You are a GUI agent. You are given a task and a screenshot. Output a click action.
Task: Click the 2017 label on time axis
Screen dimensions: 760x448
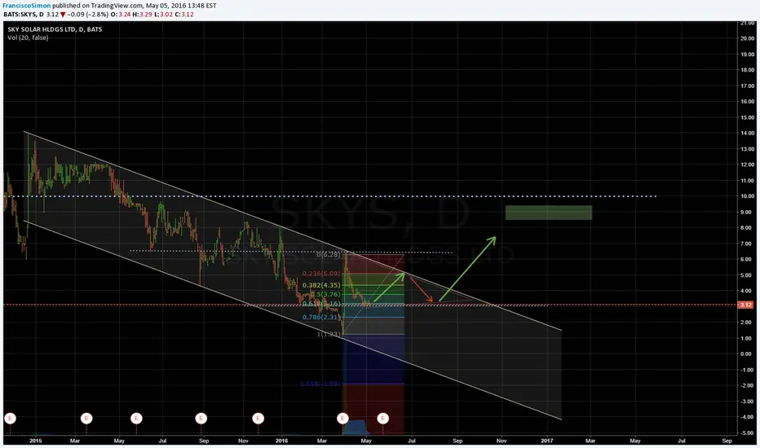pos(546,441)
